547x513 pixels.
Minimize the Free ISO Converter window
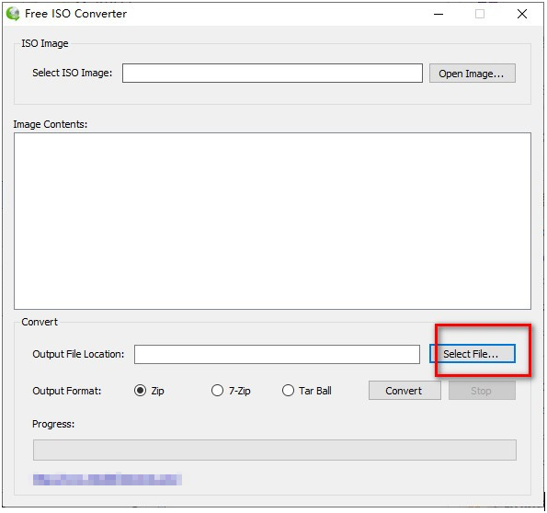point(439,14)
